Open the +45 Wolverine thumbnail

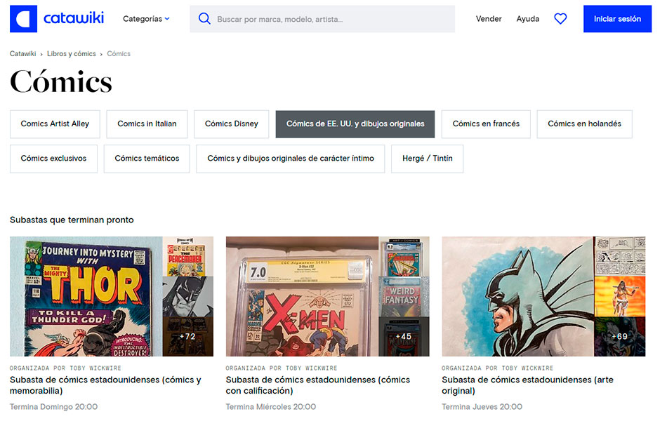(404, 336)
